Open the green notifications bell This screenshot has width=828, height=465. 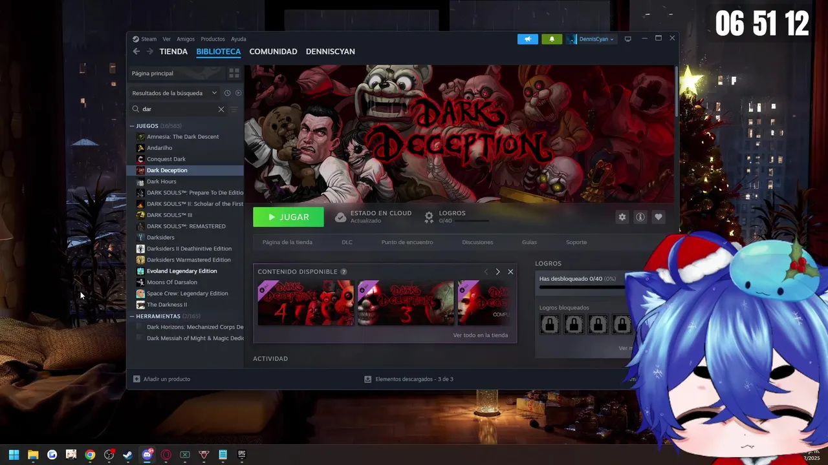coord(552,39)
